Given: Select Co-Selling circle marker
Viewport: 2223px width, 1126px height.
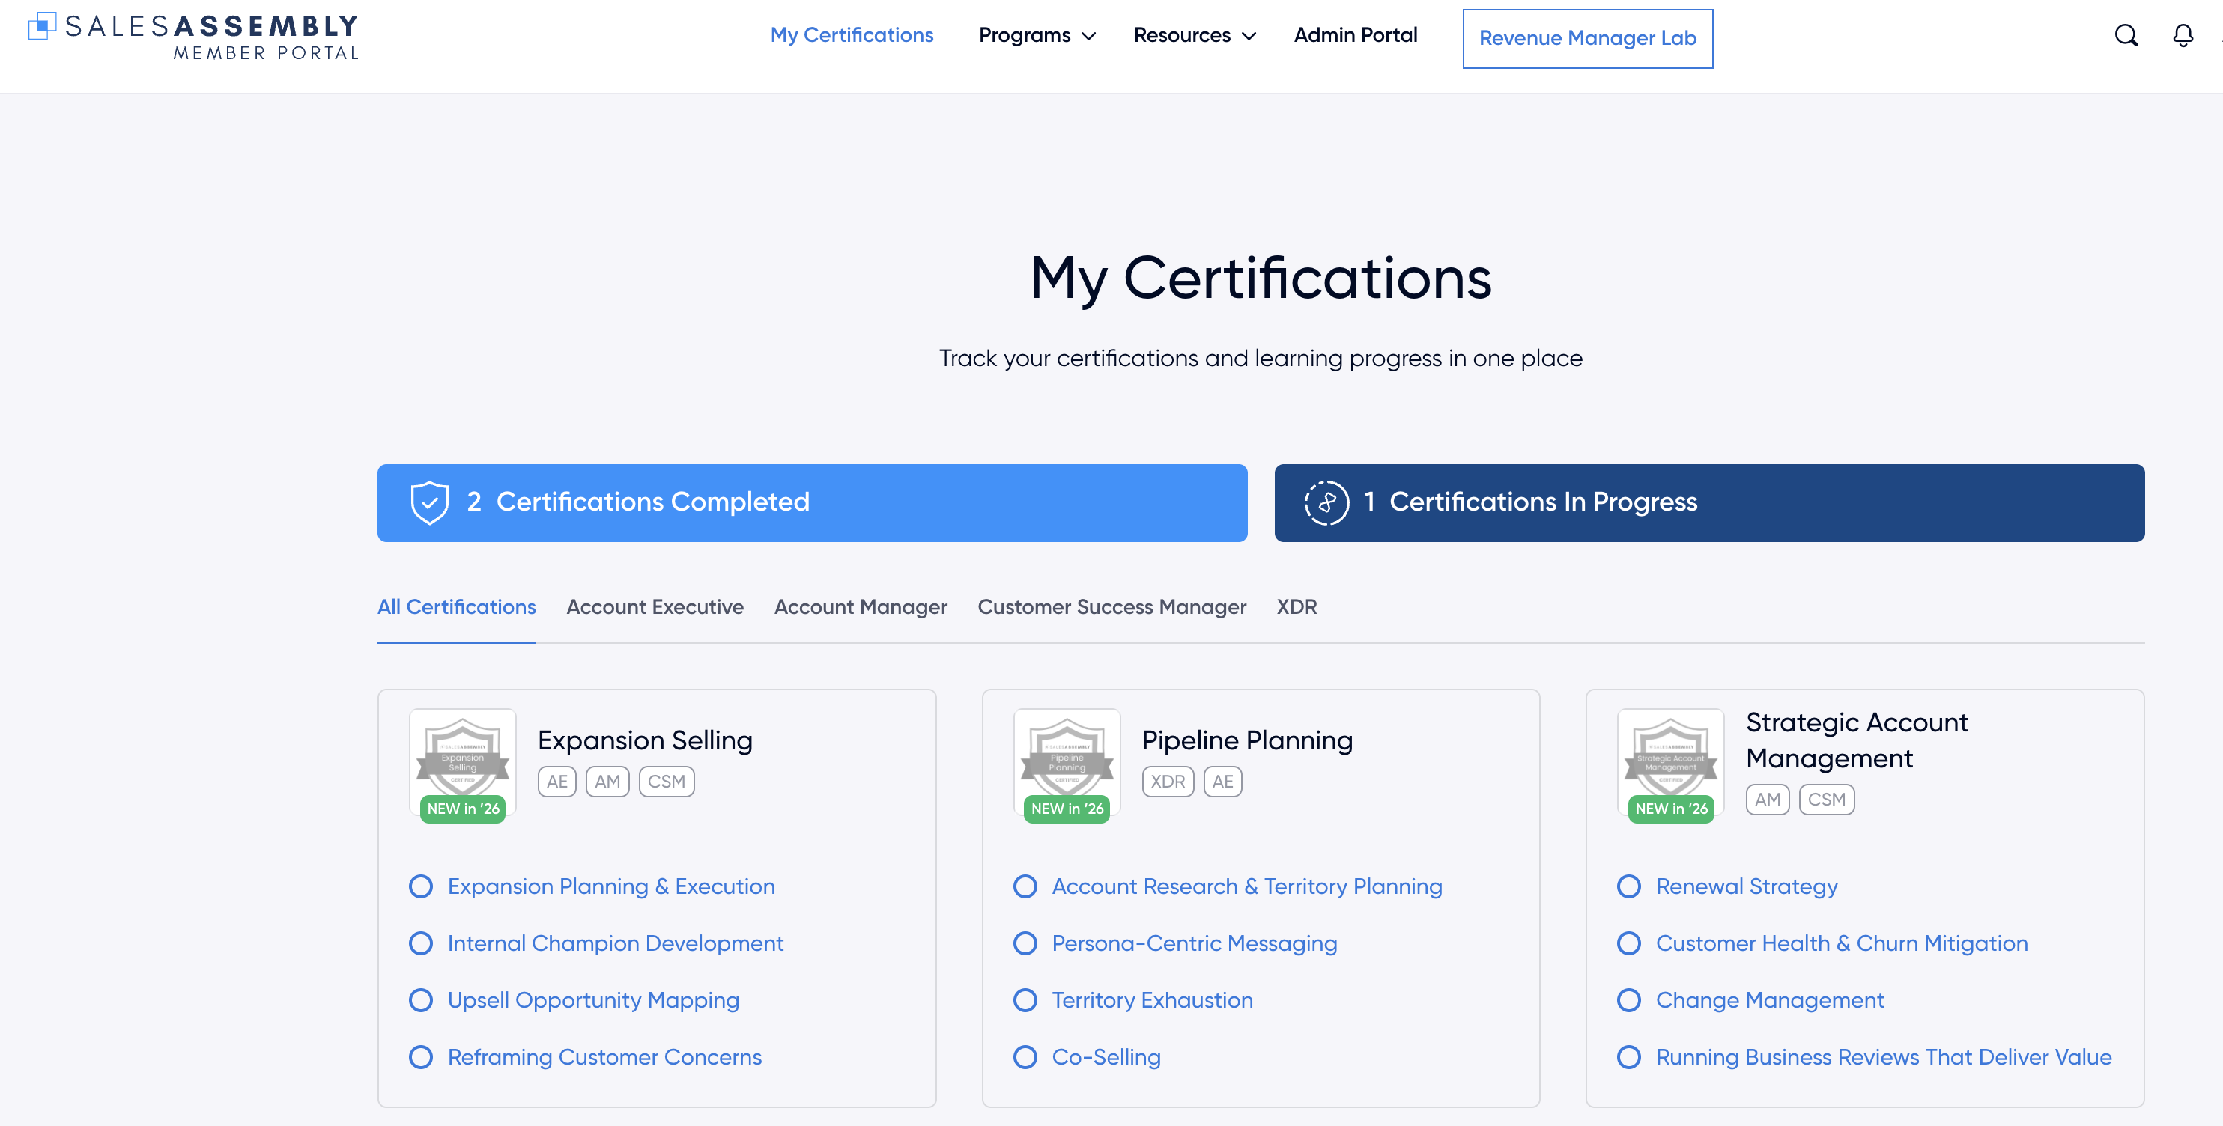Looking at the screenshot, I should [1025, 1057].
